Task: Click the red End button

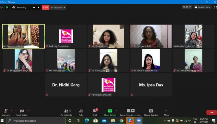Action: (211, 112)
